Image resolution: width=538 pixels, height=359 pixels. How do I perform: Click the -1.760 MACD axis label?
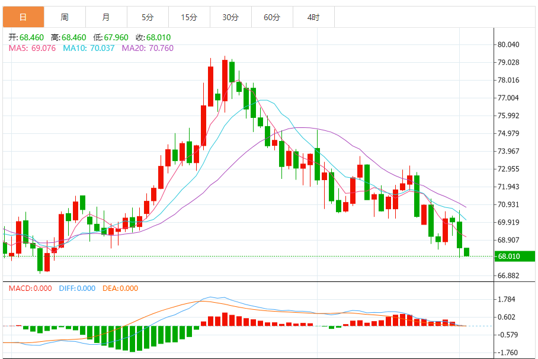(508, 352)
